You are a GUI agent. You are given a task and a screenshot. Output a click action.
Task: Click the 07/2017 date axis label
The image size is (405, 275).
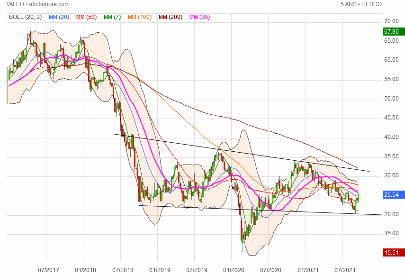[48, 270]
